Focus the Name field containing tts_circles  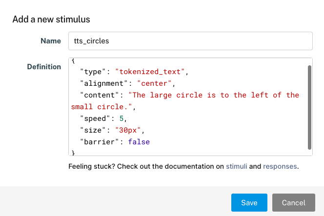click(190, 41)
